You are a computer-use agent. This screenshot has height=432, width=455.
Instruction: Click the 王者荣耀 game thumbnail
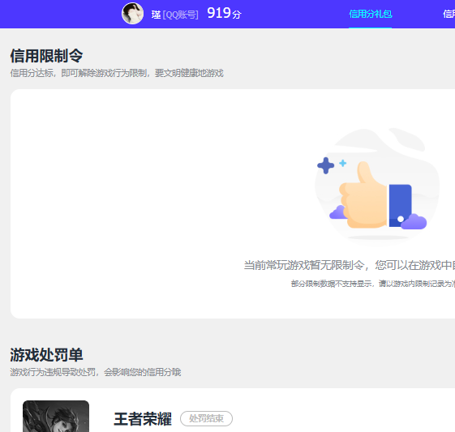click(x=56, y=416)
